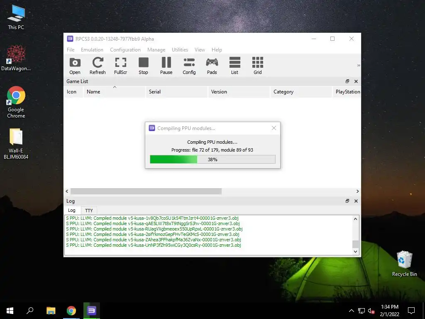425x319 pixels.
Task: Switch to Grid view
Action: [257, 66]
